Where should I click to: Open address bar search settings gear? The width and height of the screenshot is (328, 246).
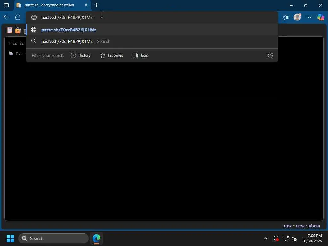pyautogui.click(x=270, y=55)
